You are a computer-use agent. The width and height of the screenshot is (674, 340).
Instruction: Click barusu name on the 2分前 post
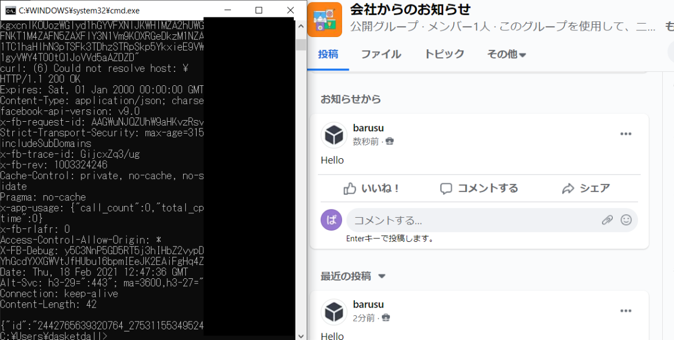click(368, 305)
